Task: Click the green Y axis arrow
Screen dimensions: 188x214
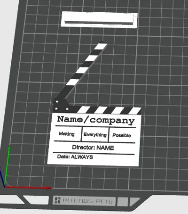Action: (7, 166)
